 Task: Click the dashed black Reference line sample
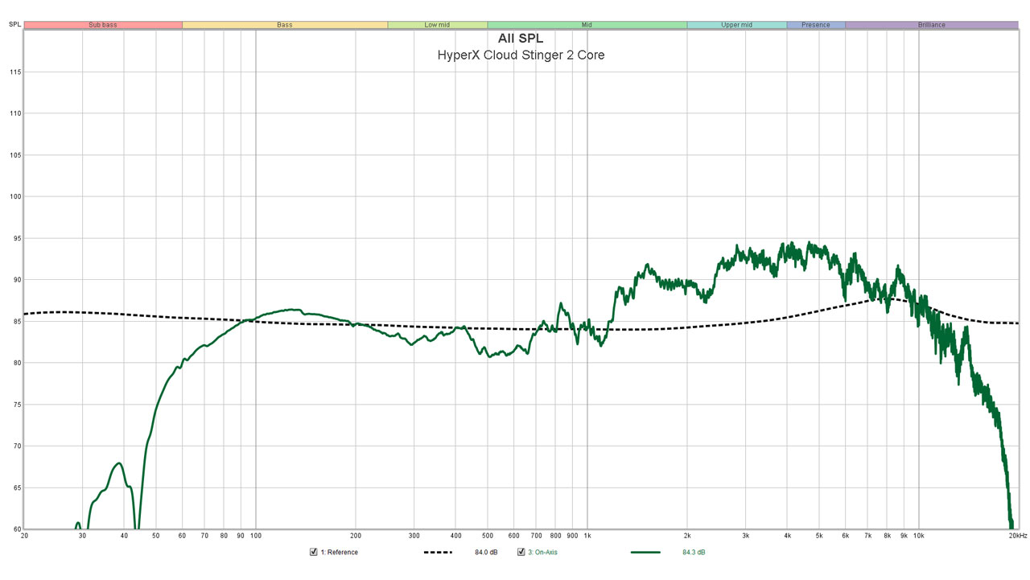click(x=438, y=553)
